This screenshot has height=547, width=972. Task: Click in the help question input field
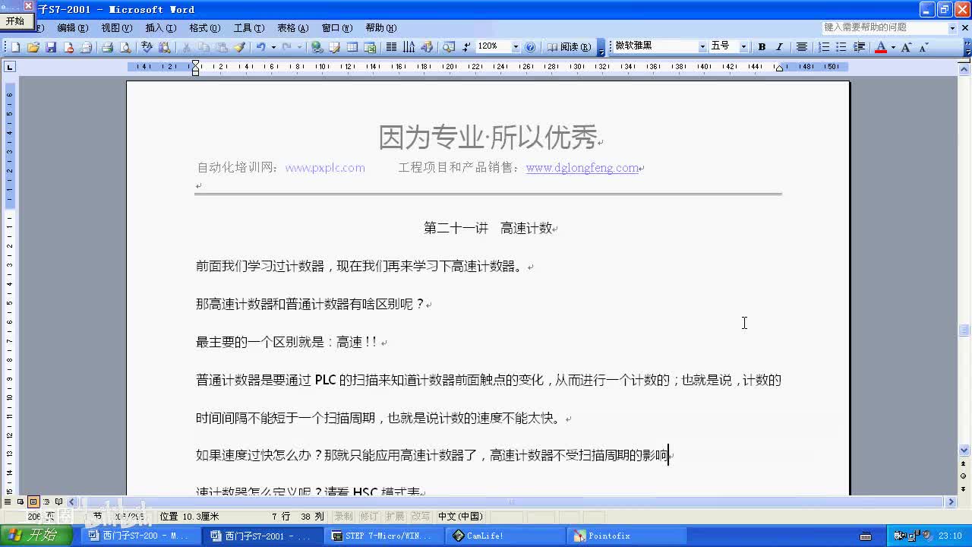click(884, 27)
